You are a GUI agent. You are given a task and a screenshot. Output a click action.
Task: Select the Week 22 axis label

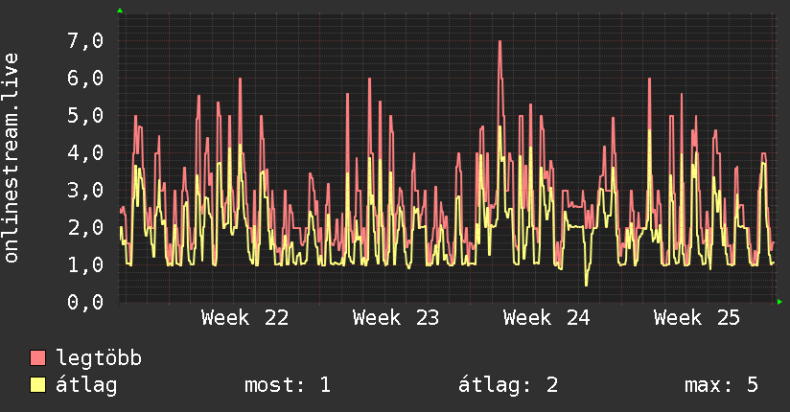244,318
